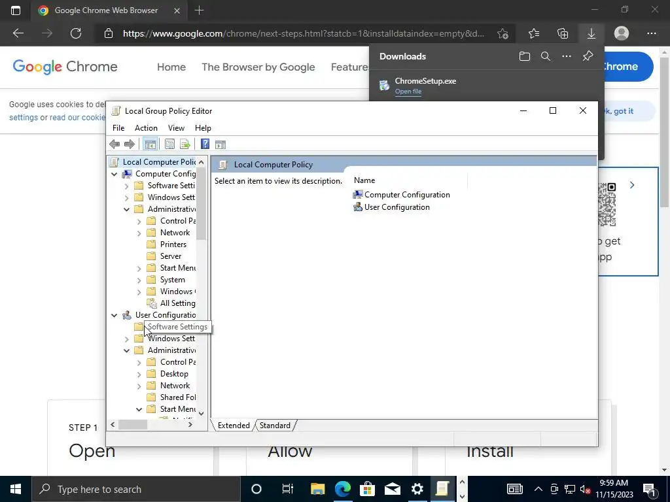Switch to the Standard tab
The width and height of the screenshot is (670, 502).
[275, 425]
